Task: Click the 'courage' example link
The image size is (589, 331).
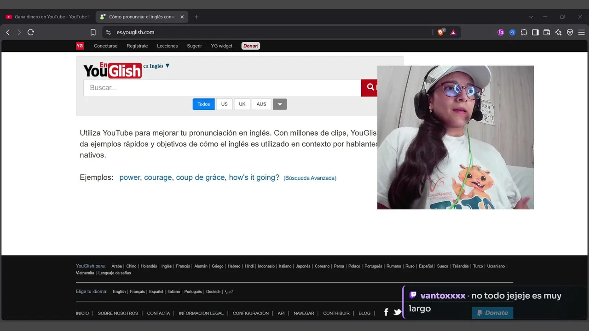Action: tap(158, 177)
